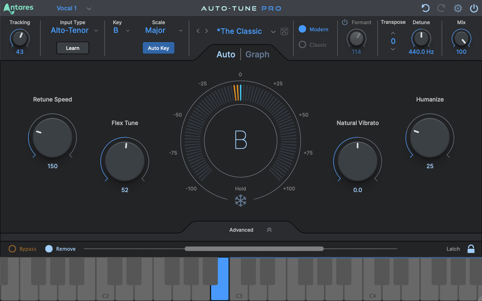Click the random preset dice icon

284,31
